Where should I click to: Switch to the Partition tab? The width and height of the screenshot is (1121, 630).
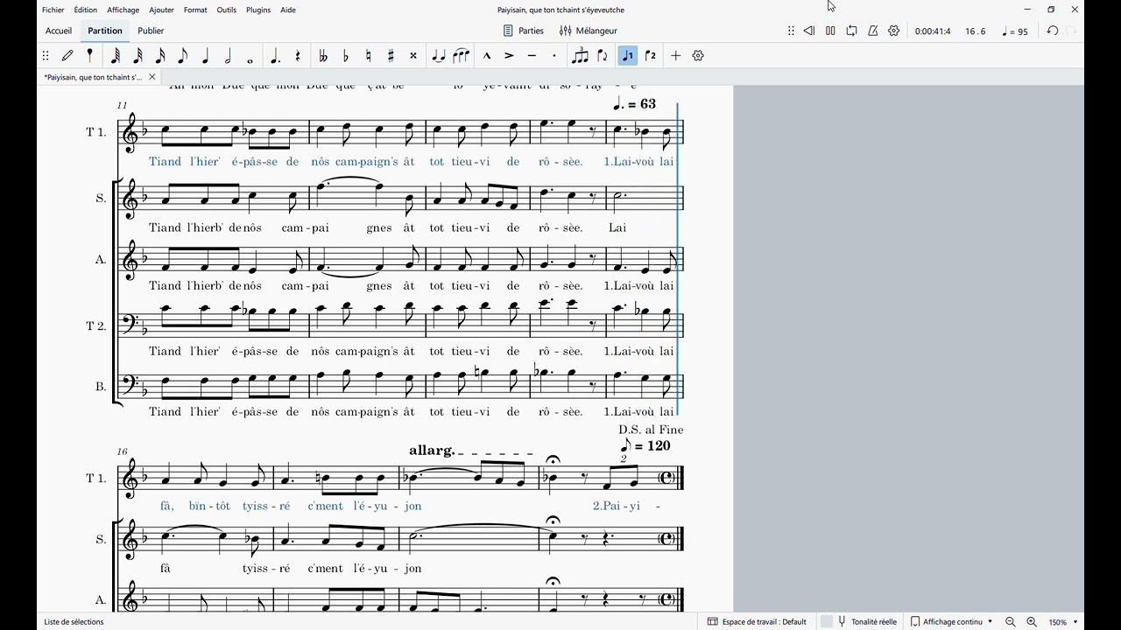[105, 31]
